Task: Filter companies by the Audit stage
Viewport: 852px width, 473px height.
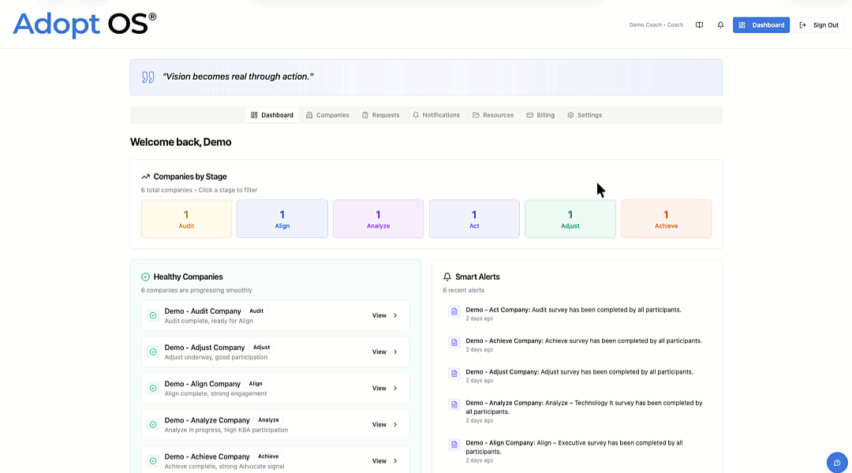Action: (186, 218)
